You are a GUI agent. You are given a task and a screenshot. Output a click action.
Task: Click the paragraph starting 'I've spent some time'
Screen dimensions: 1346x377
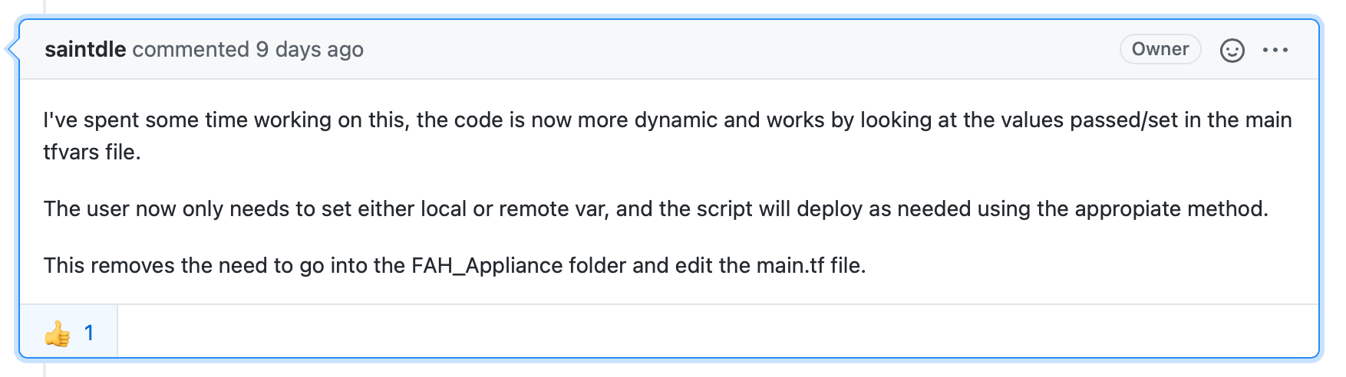(x=668, y=136)
